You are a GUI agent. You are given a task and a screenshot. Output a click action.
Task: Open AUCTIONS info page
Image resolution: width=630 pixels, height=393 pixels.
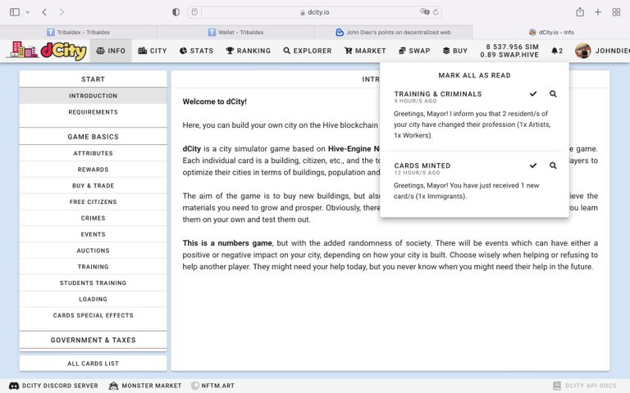click(94, 251)
